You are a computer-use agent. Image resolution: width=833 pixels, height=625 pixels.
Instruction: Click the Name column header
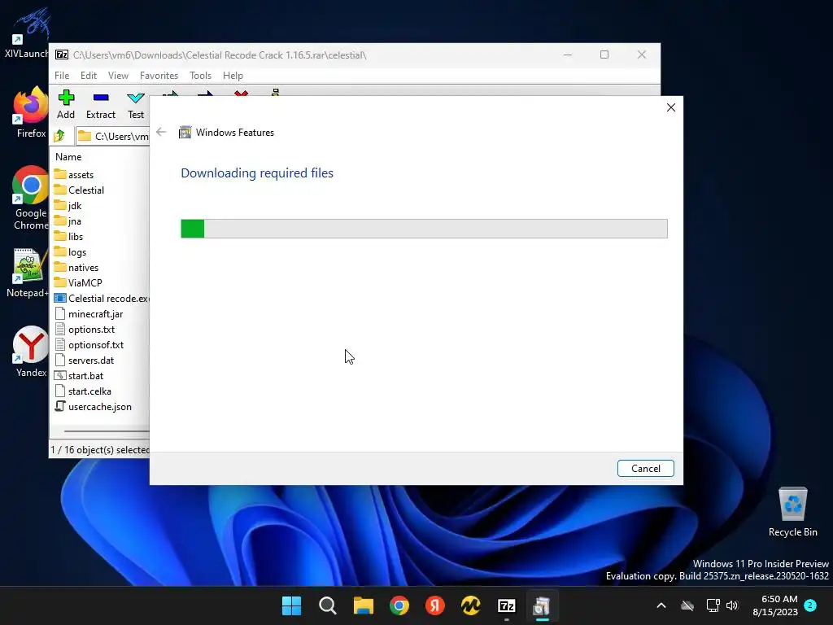pyautogui.click(x=68, y=157)
